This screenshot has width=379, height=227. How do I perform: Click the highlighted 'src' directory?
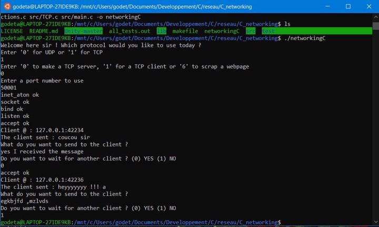[251, 31]
